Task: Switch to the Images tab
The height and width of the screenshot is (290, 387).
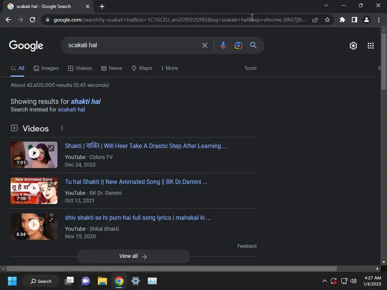Action: (46, 68)
